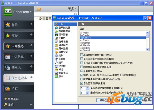Open the 更多 (More) dropdown menu
Image resolution: width=154 pixels, height=110 pixels.
pyautogui.click(x=72, y=9)
